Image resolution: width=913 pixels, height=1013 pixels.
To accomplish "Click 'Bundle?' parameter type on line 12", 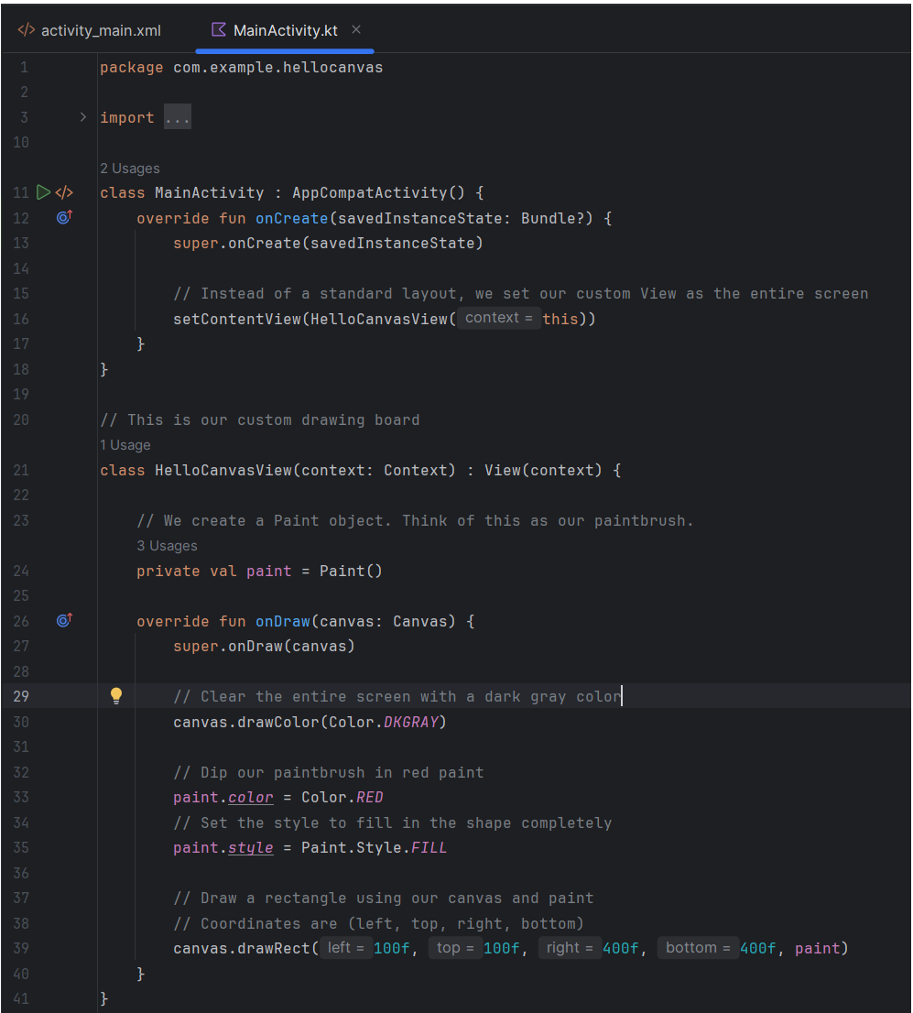I will [552, 218].
